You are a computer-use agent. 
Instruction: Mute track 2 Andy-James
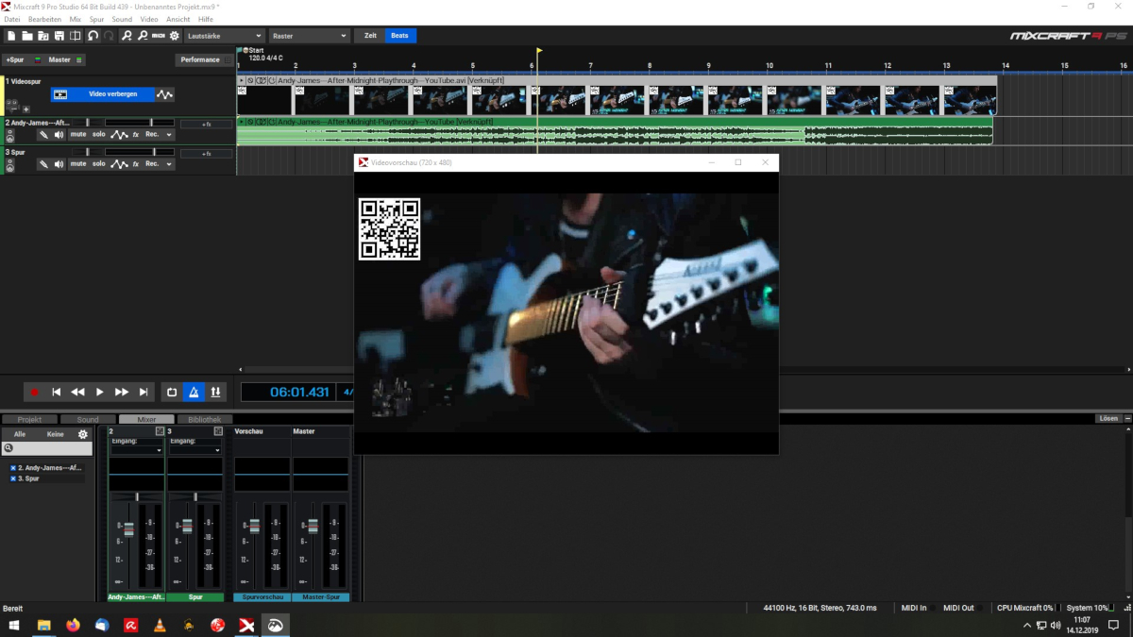77,135
